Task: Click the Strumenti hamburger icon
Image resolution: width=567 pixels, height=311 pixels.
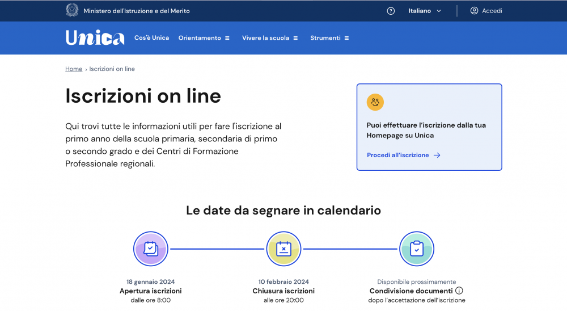Action: tap(346, 38)
